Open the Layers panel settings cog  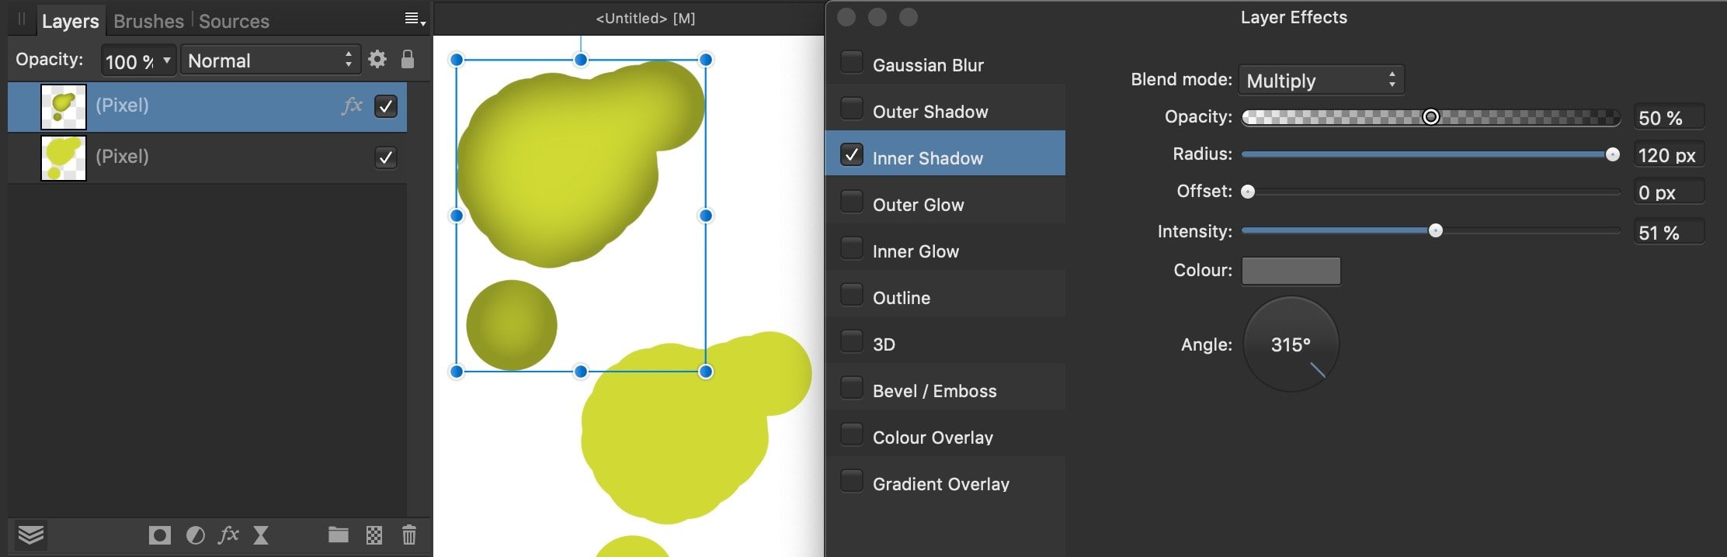377,60
